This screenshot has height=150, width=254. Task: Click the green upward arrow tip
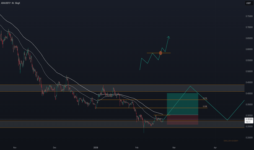coord(169,37)
